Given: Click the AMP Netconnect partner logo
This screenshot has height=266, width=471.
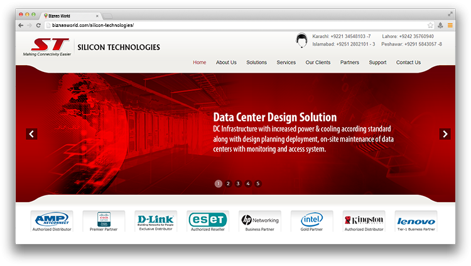Looking at the screenshot, I should [51, 220].
